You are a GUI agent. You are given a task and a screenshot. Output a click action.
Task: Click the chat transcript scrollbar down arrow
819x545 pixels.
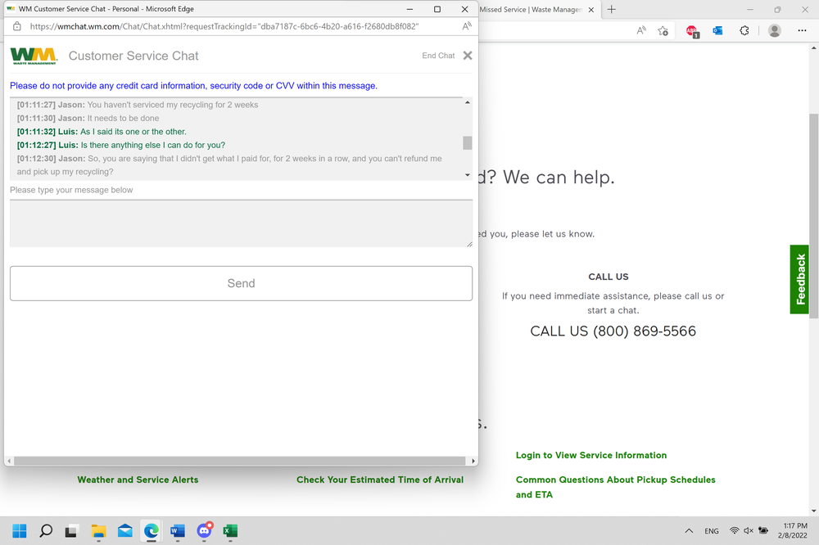(x=468, y=175)
